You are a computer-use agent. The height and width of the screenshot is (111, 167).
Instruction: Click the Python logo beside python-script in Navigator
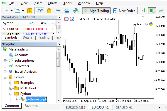tap(23, 99)
